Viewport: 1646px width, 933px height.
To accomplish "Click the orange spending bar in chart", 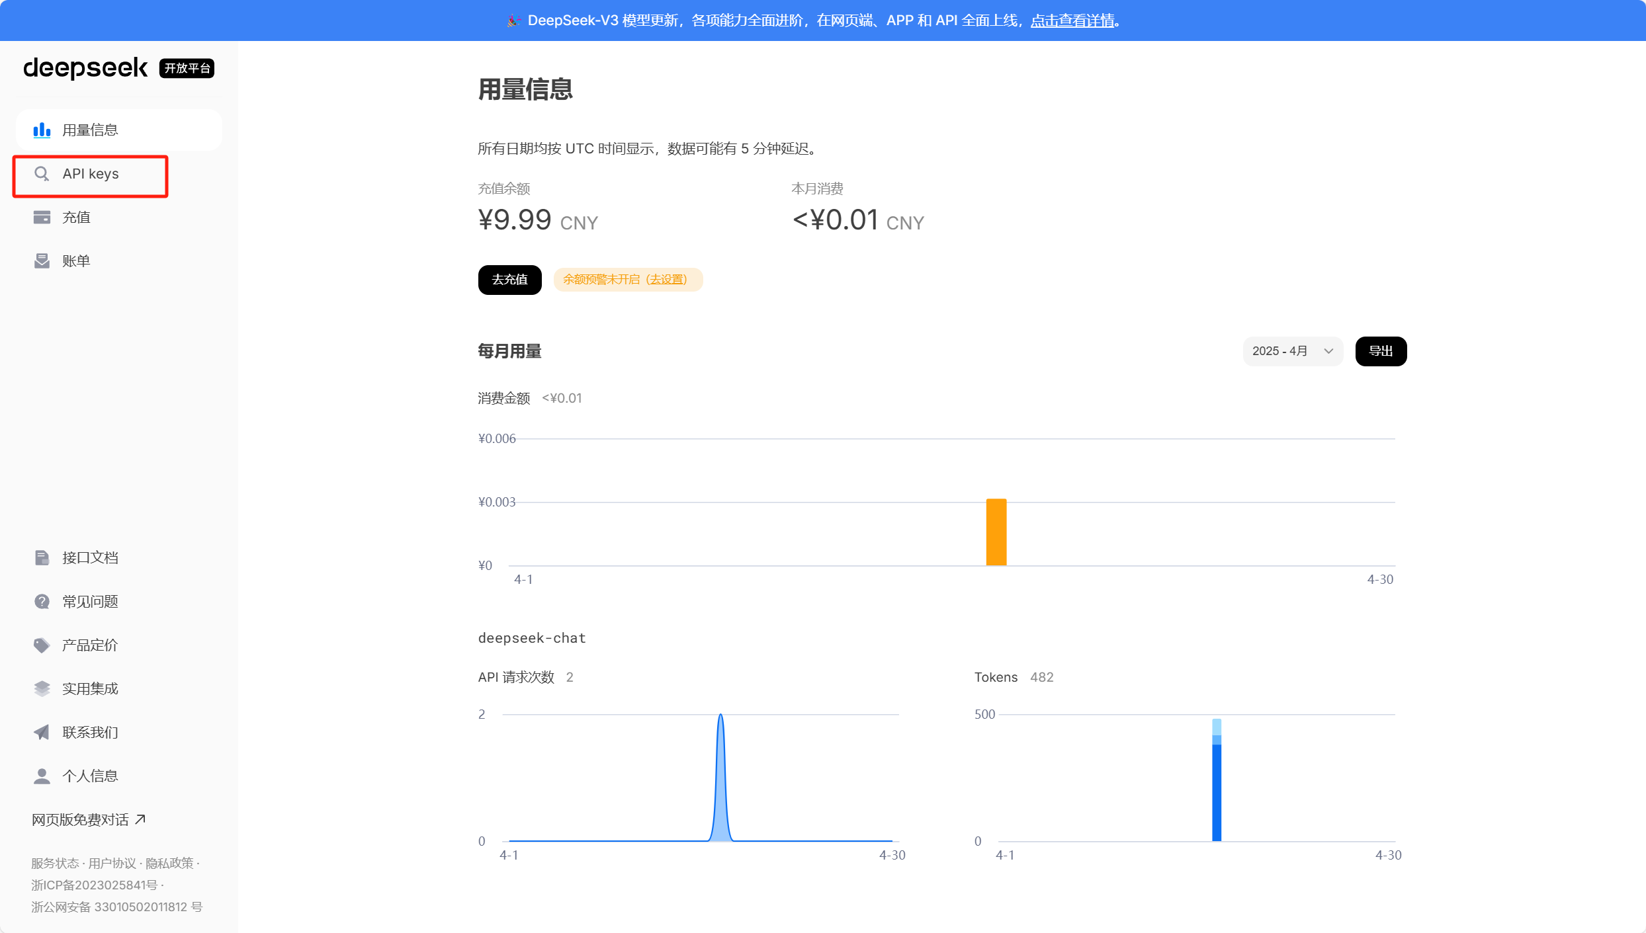I will (x=996, y=532).
